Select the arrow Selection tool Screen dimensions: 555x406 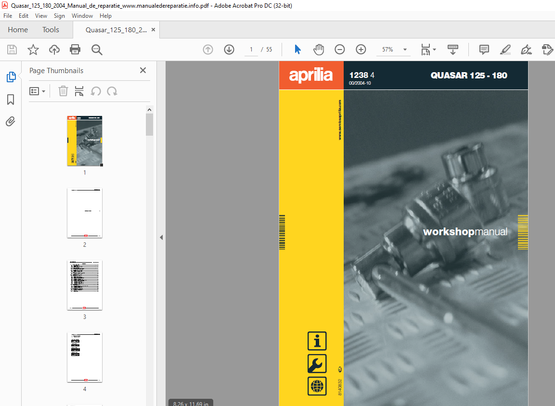point(297,50)
